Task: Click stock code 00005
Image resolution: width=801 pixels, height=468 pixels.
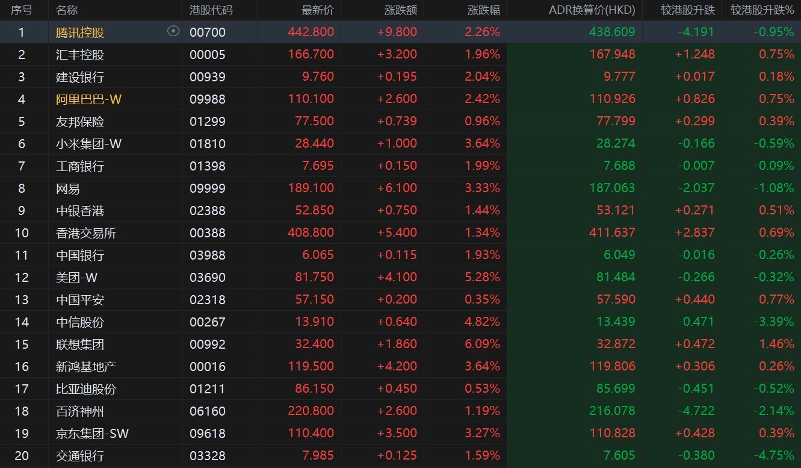Action: point(207,55)
